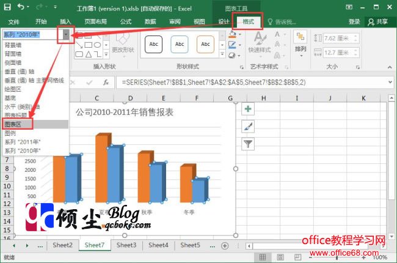Viewport: 397px width, 263px height.
Task: Switch to the 审阅 ribbon tab
Action: tap(175, 21)
